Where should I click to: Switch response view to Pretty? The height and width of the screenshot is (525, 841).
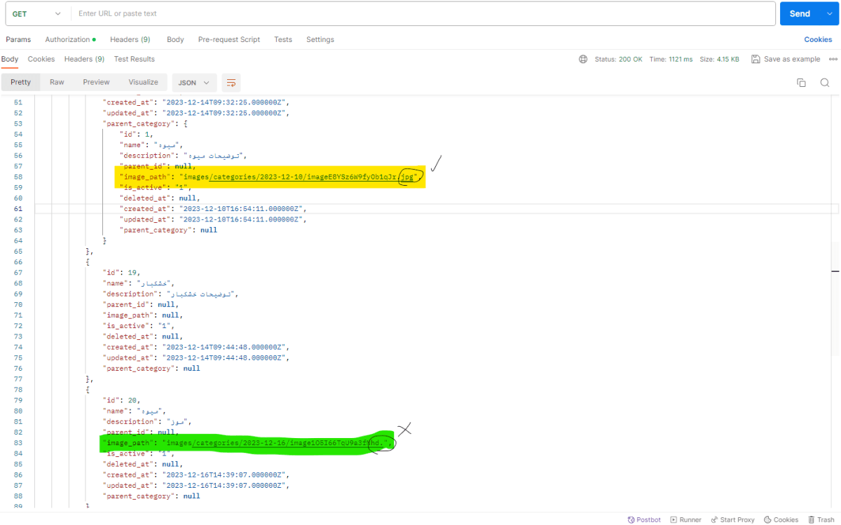coord(21,83)
